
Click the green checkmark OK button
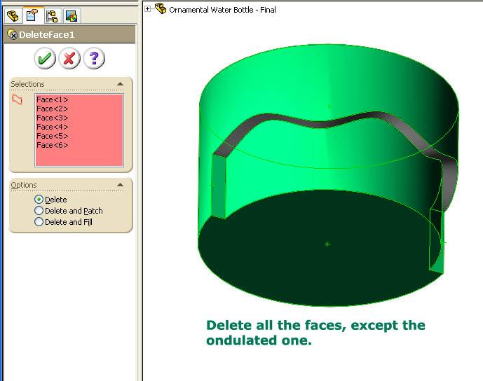point(45,59)
